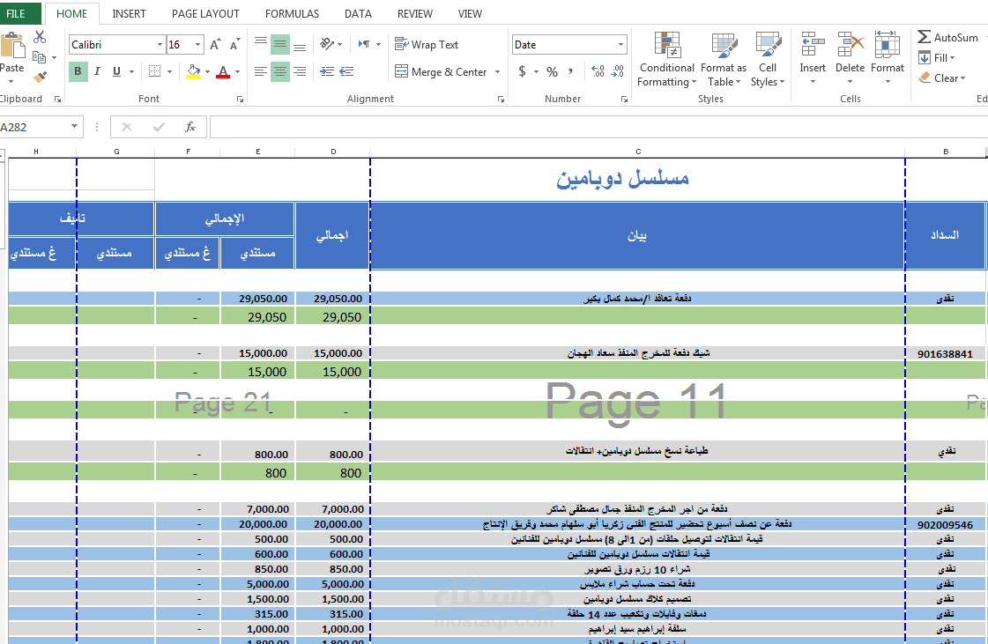
Task: Expand Merge & Center dropdown arrow
Action: coord(497,72)
